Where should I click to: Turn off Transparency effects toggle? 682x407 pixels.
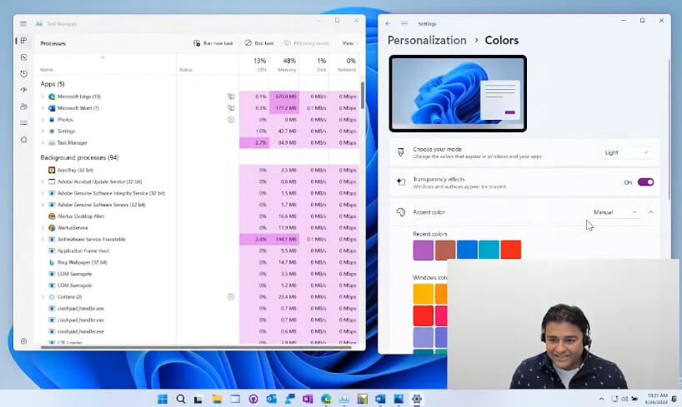pos(645,182)
